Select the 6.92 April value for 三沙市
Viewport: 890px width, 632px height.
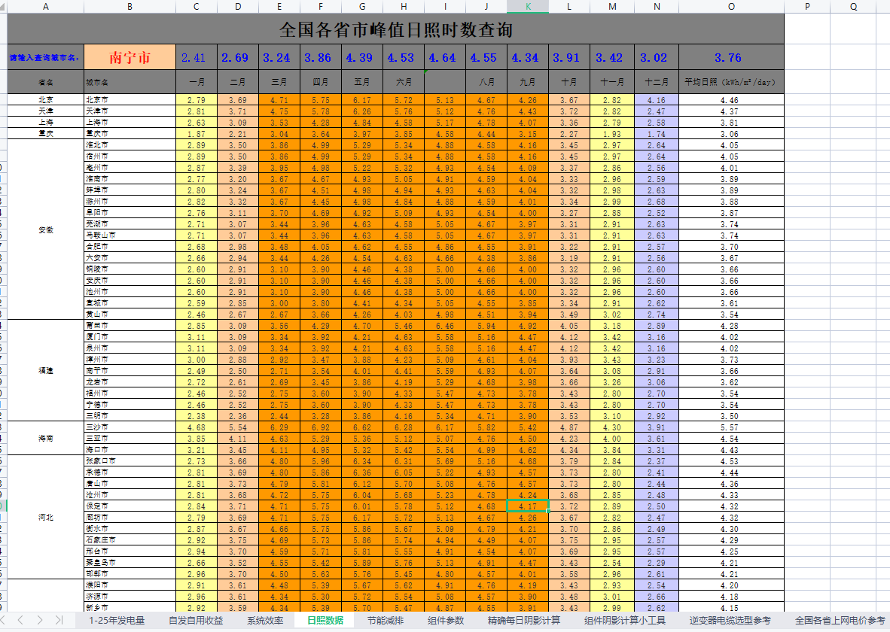click(x=321, y=427)
